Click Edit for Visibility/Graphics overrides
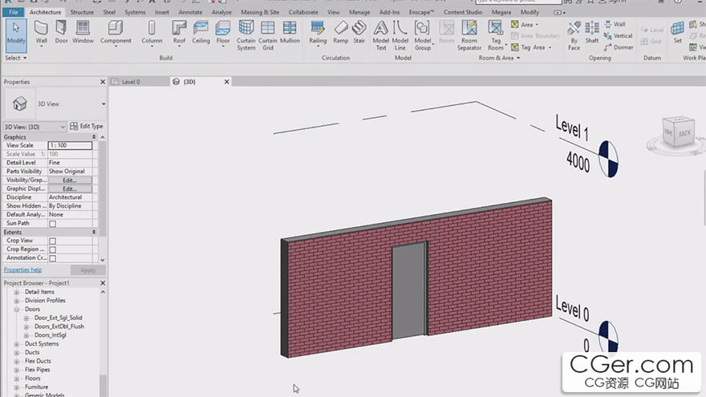 [70, 180]
